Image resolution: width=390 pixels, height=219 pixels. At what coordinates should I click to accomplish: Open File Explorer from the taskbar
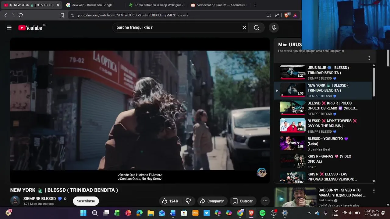tap(151, 213)
